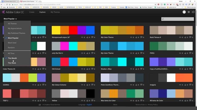Click browser reload icon
This screenshot has width=197, height=110.
tap(7, 5)
